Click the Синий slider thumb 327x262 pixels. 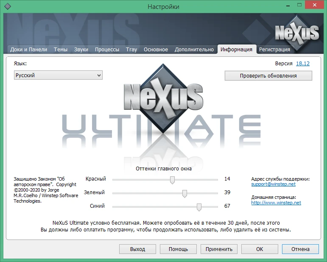(199, 207)
